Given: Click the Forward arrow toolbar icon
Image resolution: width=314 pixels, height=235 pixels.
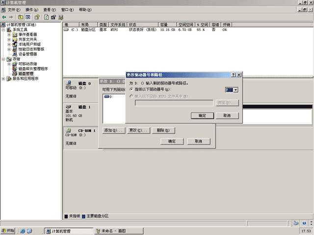Looking at the screenshot, I should 11,17.
